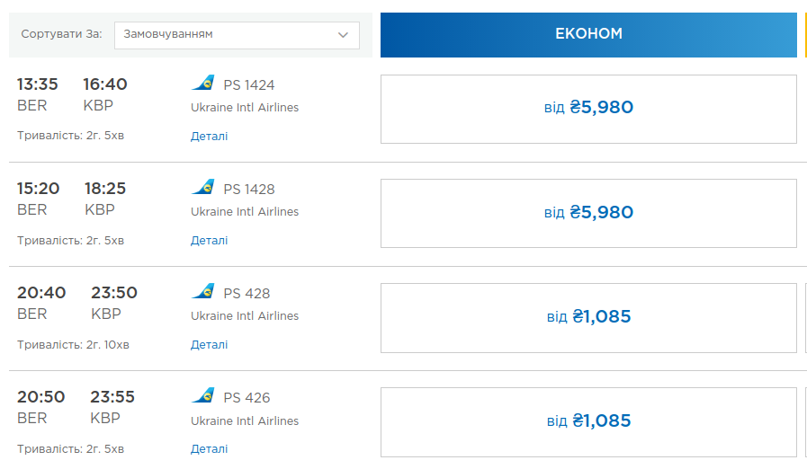Click the 23:55 KBP arrival time
807x469 pixels.
(112, 397)
